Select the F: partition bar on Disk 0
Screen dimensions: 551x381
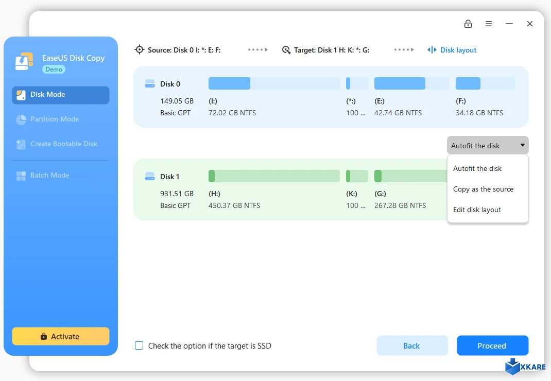click(485, 83)
